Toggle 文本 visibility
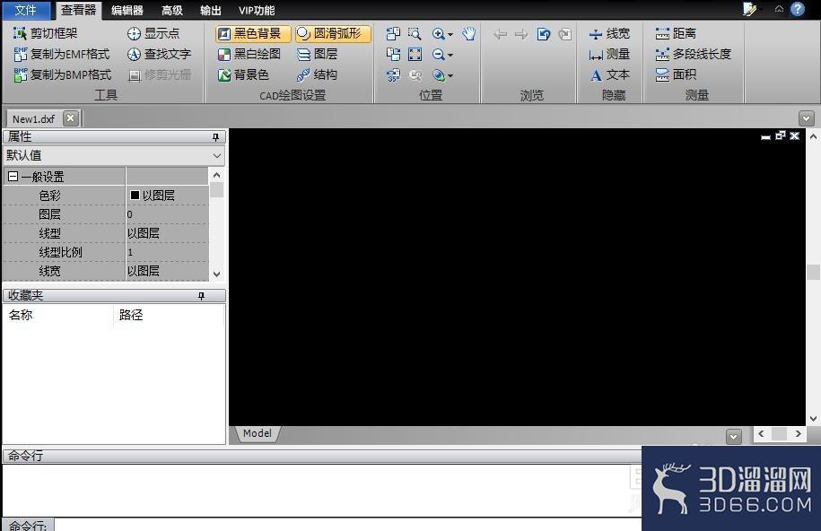Viewport: 821px width, 531px height. 609,75
